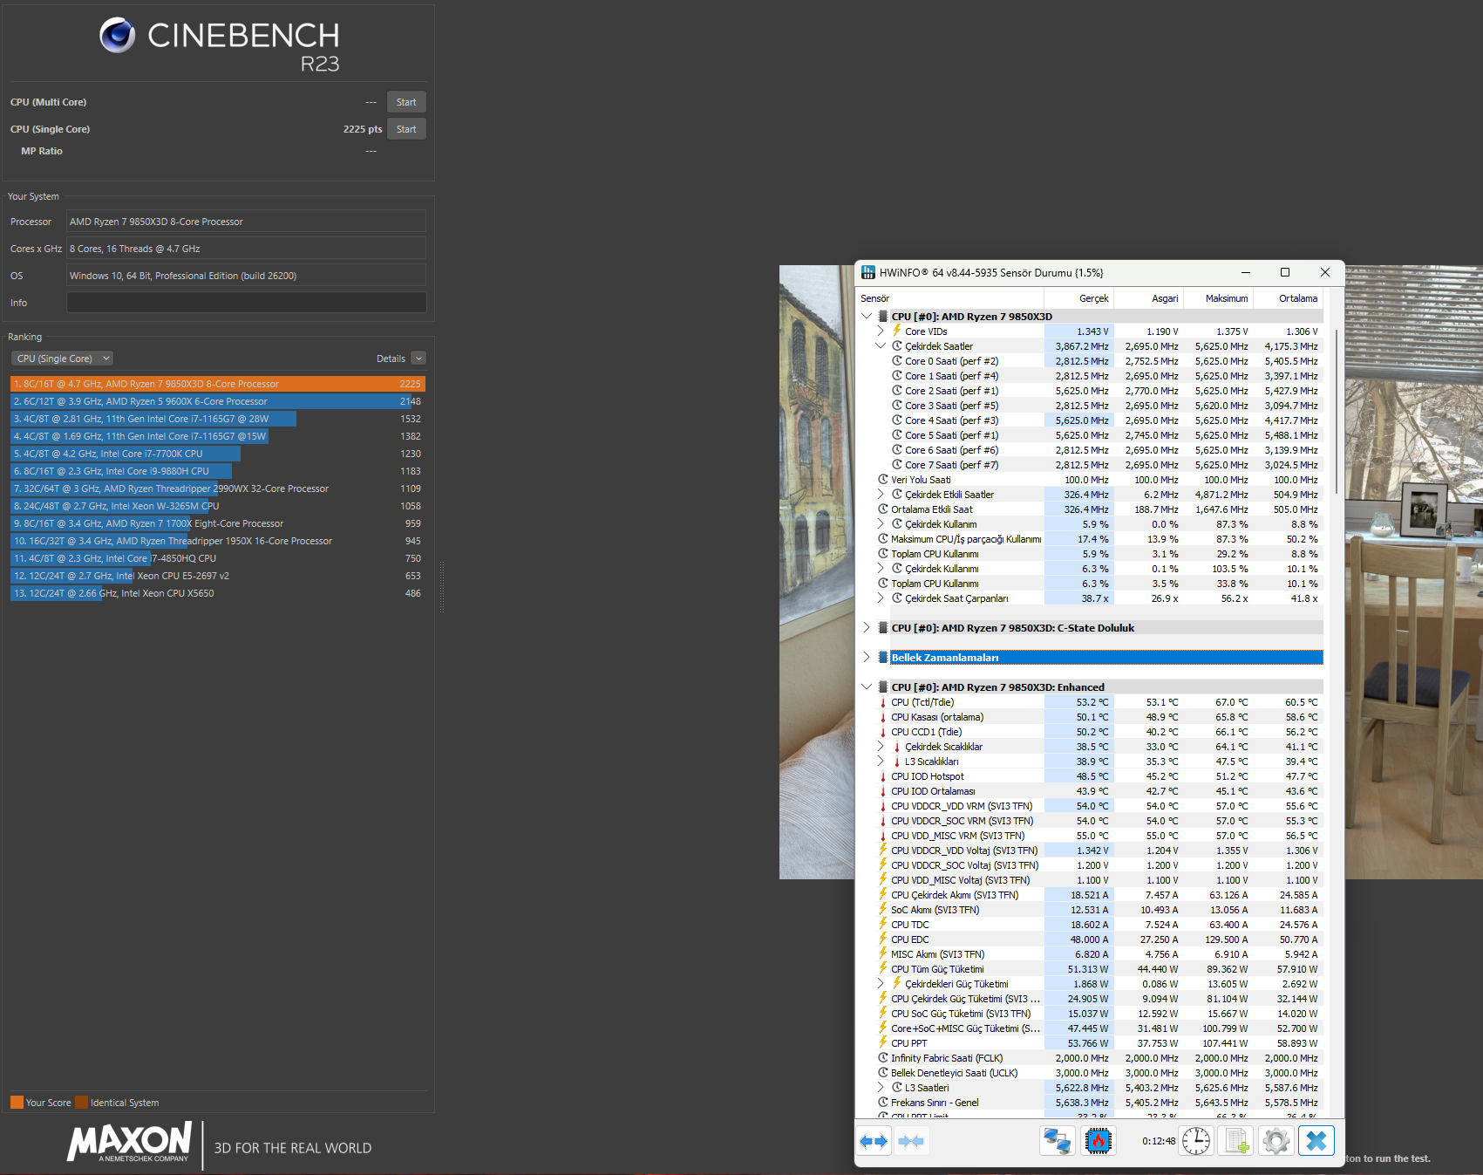Click the expand-columns outward arrows icon in HWiNFO

(x=874, y=1141)
